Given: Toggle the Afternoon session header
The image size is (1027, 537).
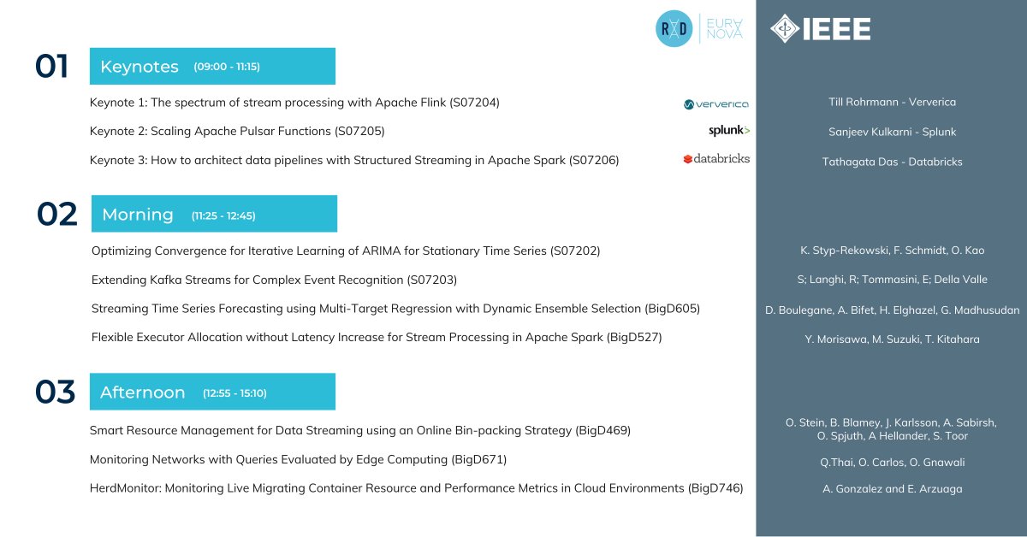Looking at the screenshot, I should (212, 391).
